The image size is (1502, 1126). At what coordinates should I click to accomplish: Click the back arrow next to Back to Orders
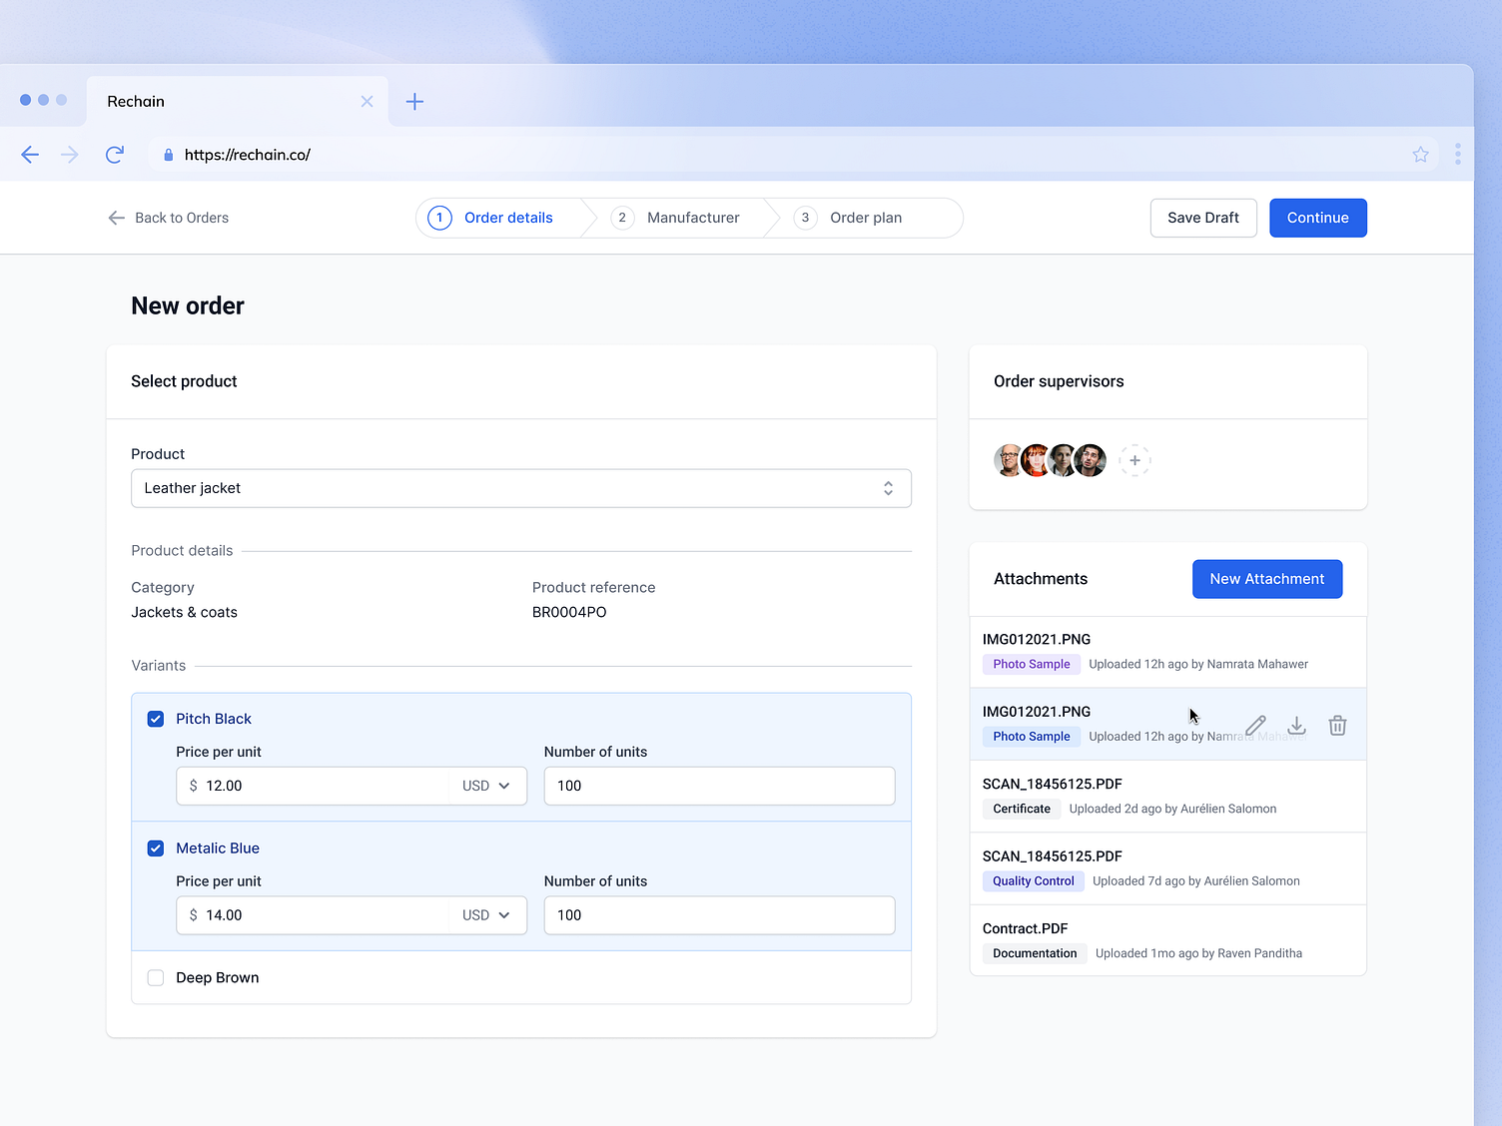coord(116,218)
